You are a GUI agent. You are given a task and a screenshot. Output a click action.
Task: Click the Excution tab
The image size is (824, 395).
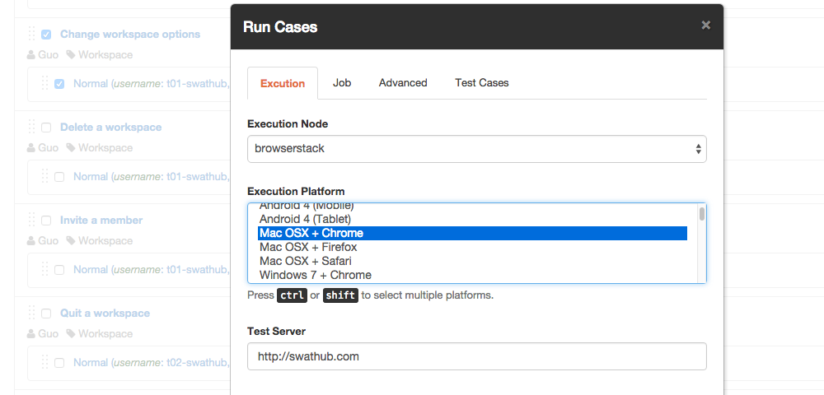[283, 84]
